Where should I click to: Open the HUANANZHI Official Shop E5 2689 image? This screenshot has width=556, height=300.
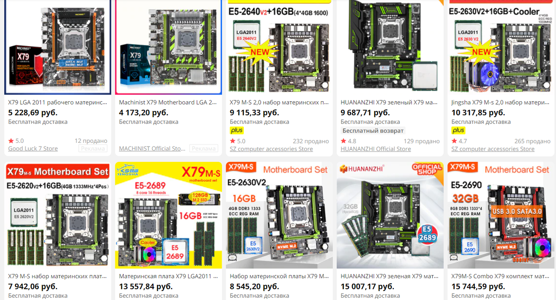[390, 215]
